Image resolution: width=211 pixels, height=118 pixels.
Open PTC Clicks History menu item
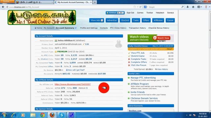[118, 28]
